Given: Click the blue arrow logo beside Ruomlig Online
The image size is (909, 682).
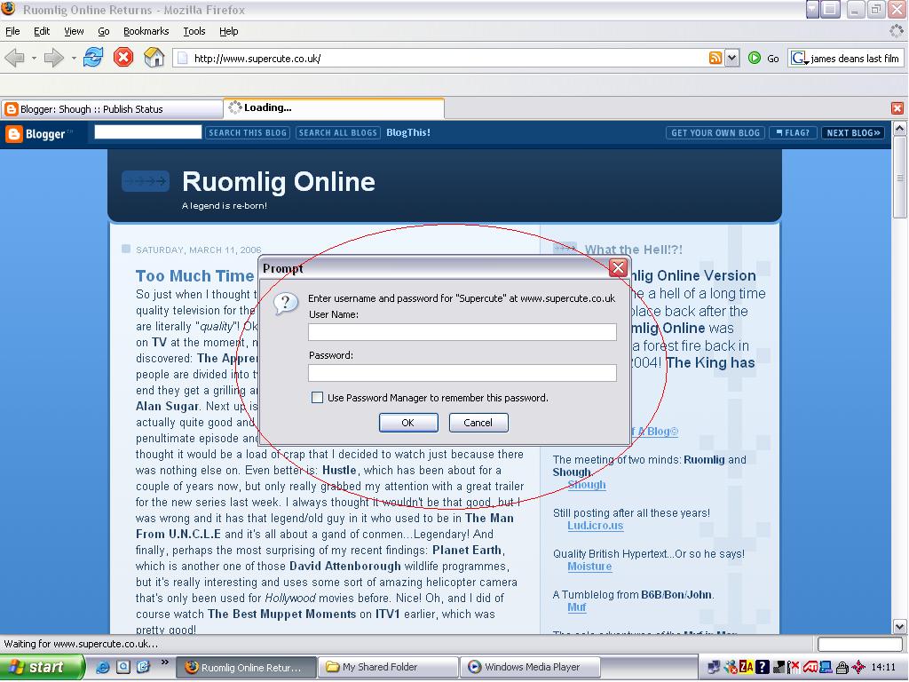Looking at the screenshot, I should 145,181.
